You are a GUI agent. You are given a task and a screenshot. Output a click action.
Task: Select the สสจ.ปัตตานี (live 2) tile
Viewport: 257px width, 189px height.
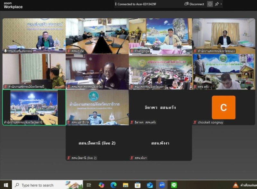tap(97, 143)
